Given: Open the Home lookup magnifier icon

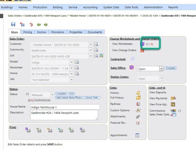Looking at the screenshot, I should (77, 73).
